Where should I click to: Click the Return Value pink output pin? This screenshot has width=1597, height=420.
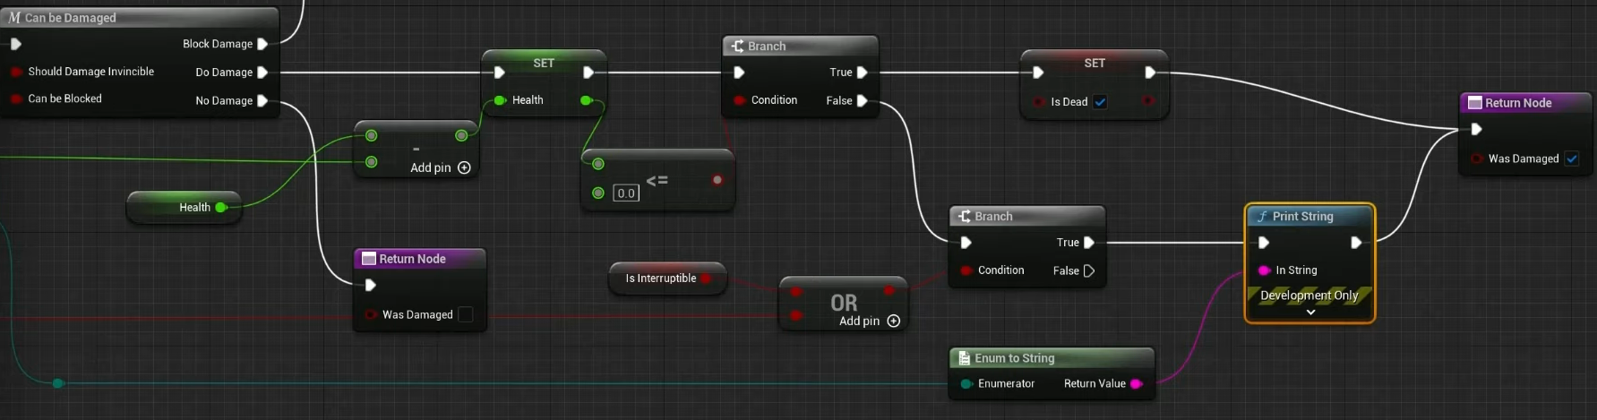[1136, 383]
